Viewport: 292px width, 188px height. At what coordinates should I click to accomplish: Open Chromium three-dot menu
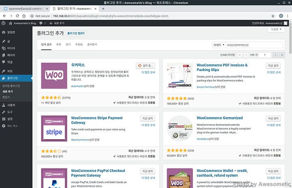(x=288, y=16)
